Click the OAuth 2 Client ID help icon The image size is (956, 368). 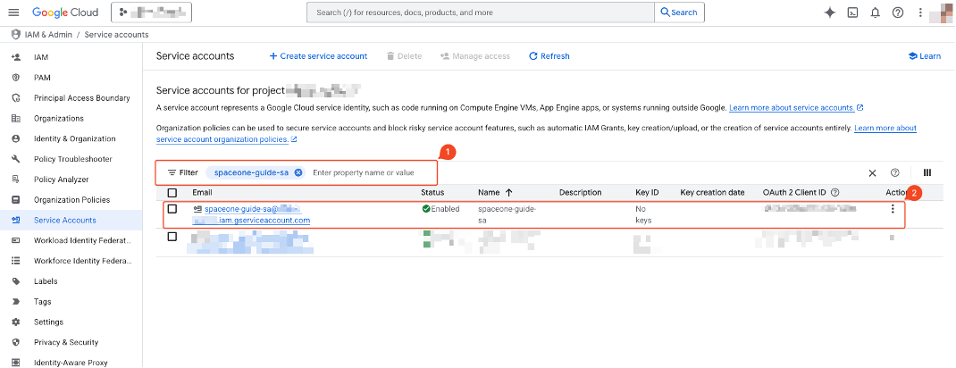coord(835,193)
